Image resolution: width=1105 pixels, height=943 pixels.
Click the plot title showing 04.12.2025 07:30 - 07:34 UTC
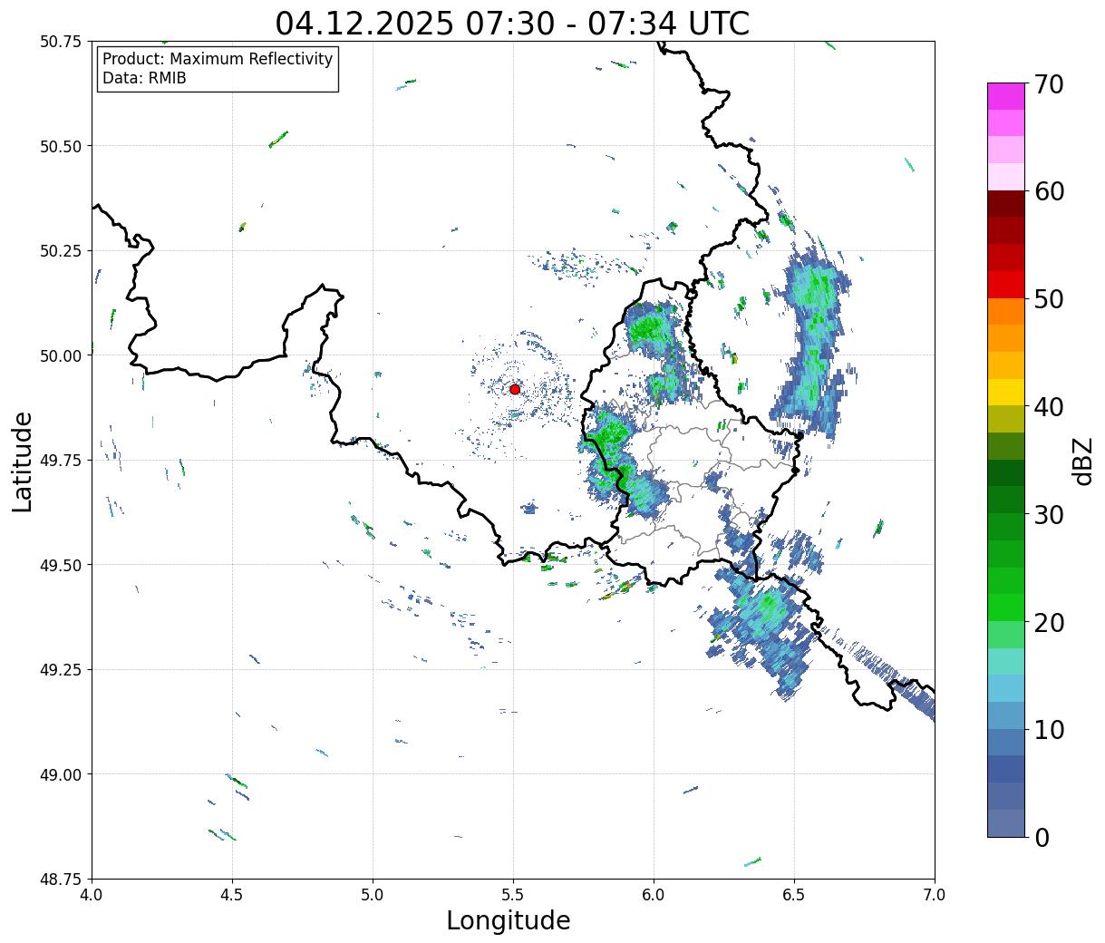[x=512, y=23]
